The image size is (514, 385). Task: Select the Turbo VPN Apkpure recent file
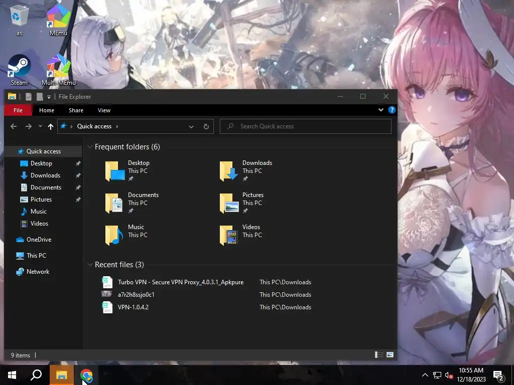point(181,282)
